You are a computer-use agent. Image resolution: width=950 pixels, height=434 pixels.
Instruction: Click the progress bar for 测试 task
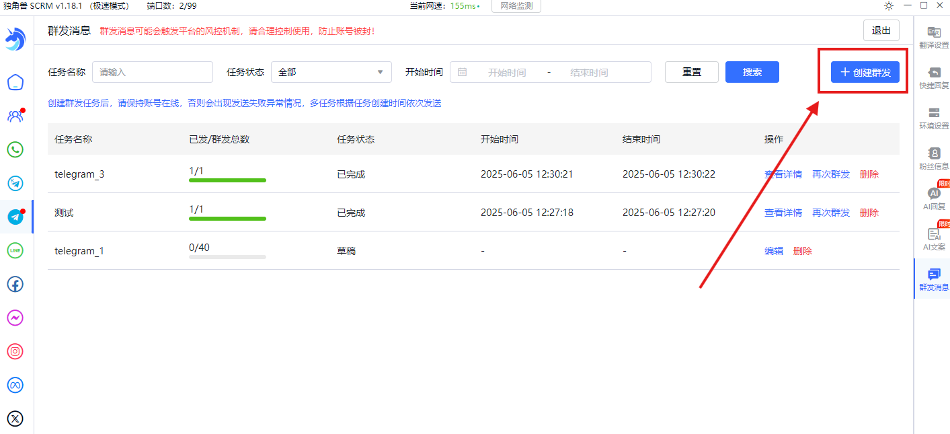click(227, 218)
